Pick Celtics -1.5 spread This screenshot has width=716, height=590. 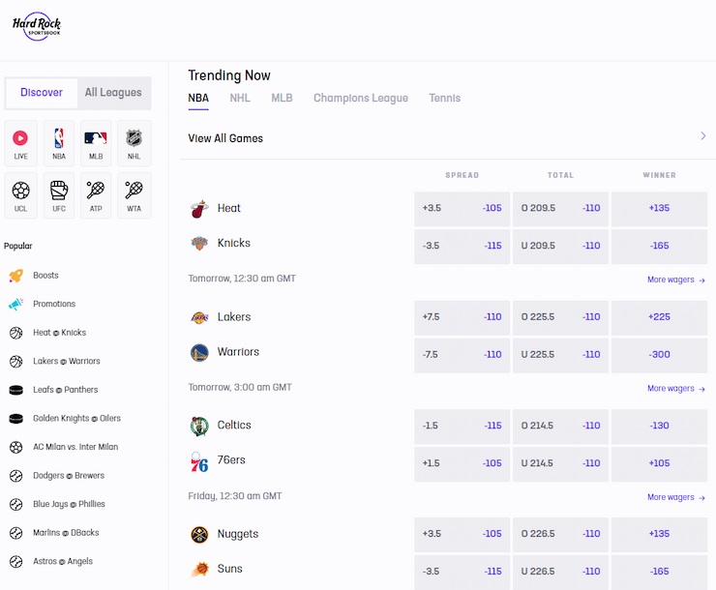462,427
